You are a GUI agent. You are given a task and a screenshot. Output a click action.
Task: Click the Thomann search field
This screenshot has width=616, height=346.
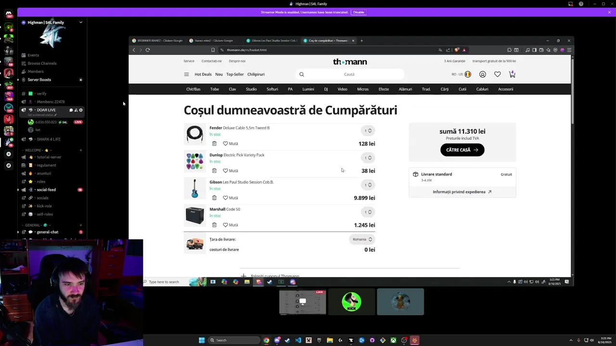[x=349, y=74]
